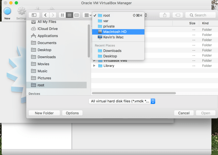The height and width of the screenshot is (155, 218).
Task: Open iCloud Drive in the sidebar
Action: [47, 29]
